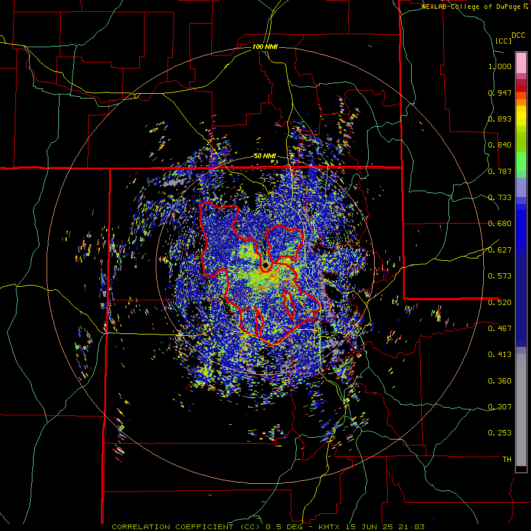Pick the lavender legend band near 0.733
Screen dimensions: 531x531
[x=521, y=187]
